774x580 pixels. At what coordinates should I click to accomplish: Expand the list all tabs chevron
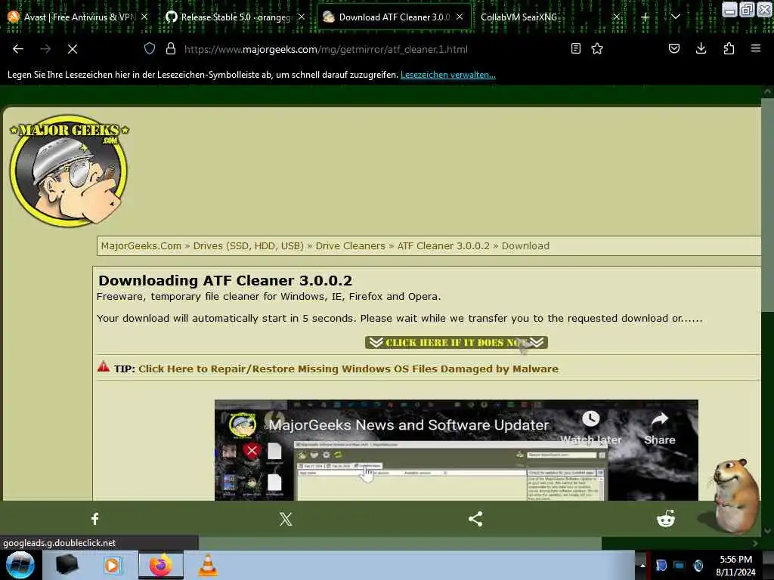point(676,17)
